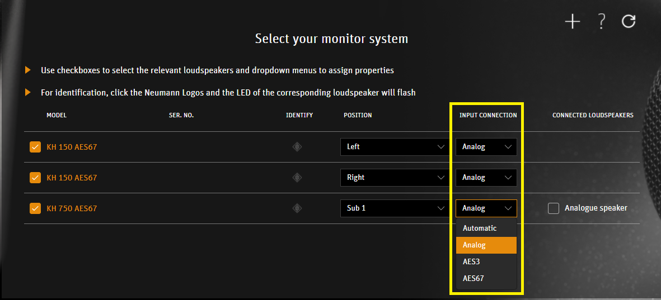Screen dimensions: 661x300
Task: Click the plus icon to add loudspeaker
Action: tap(572, 22)
